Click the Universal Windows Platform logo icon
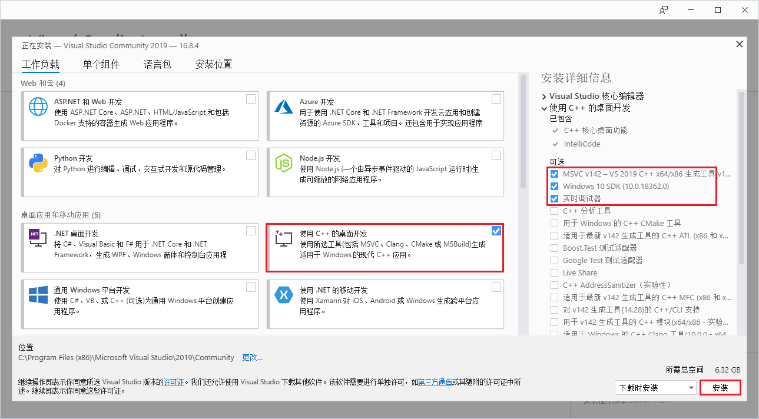Image resolution: width=759 pixels, height=419 pixels. point(38,295)
